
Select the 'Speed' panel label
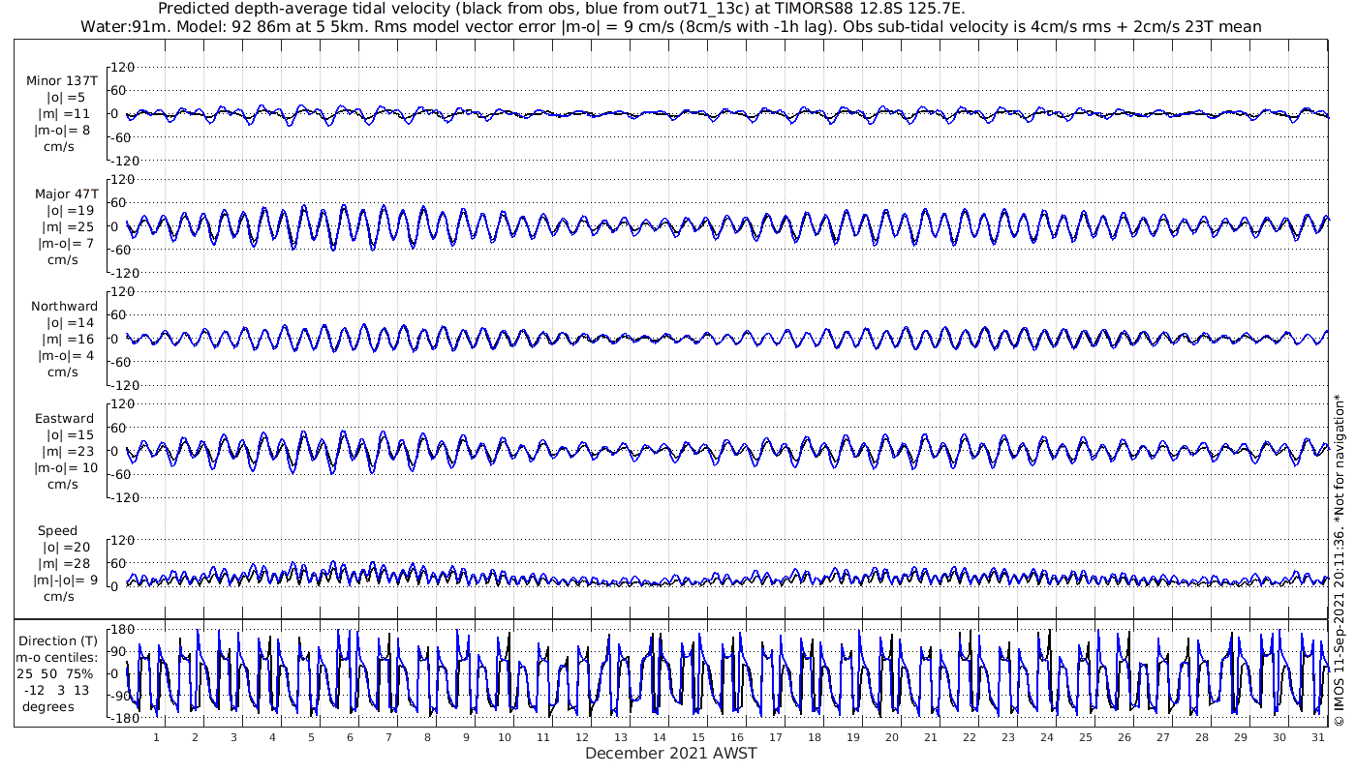click(x=58, y=531)
